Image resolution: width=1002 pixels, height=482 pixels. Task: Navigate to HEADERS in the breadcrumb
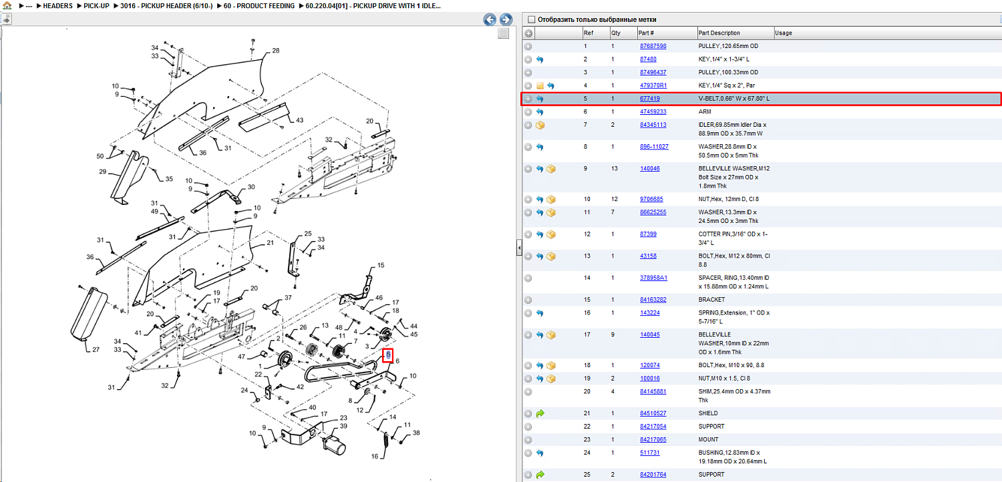click(x=58, y=6)
